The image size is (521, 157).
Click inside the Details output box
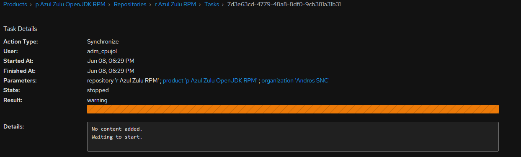(293, 136)
